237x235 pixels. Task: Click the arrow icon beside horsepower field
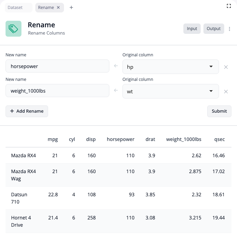point(116,66)
